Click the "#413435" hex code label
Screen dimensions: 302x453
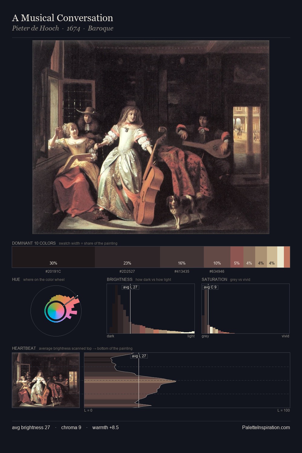tap(182, 271)
